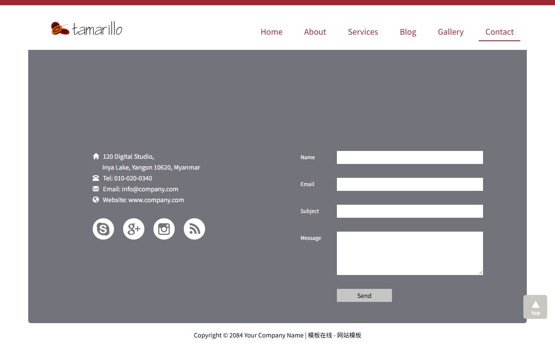Focus the Name input field

[410, 157]
